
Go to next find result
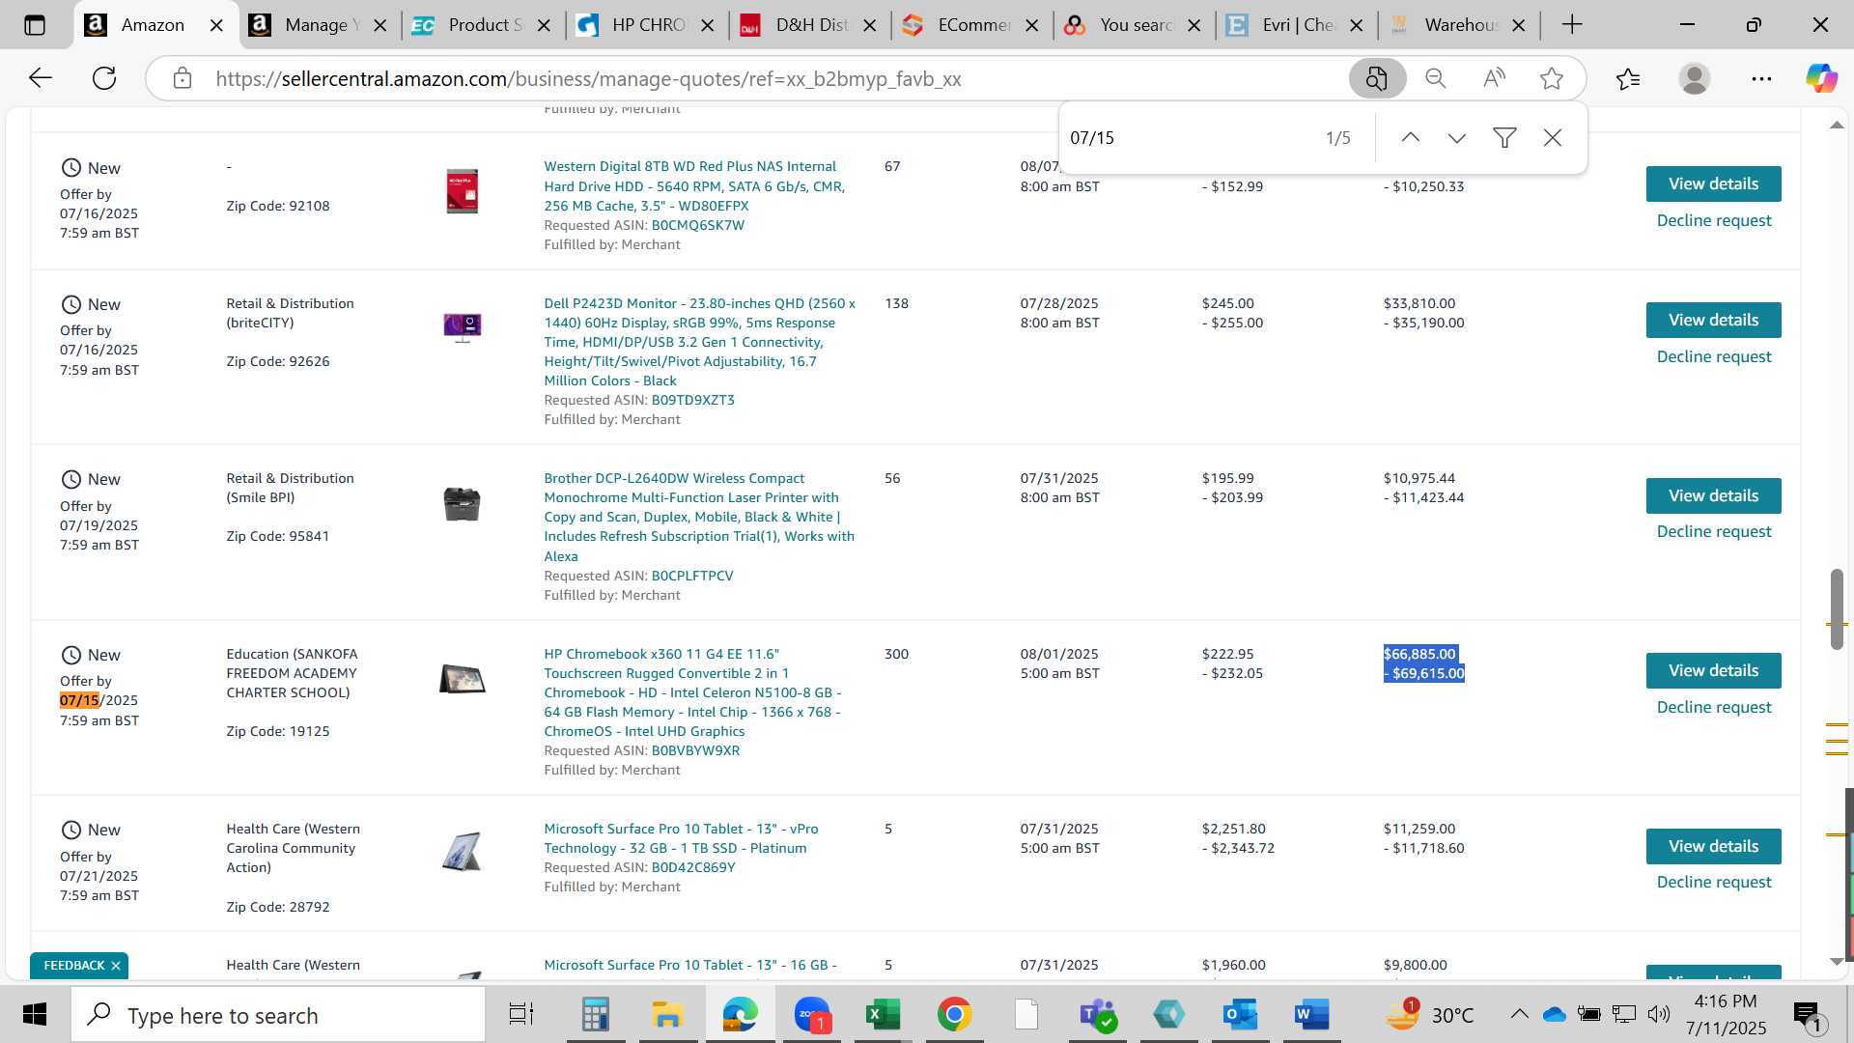1457,138
